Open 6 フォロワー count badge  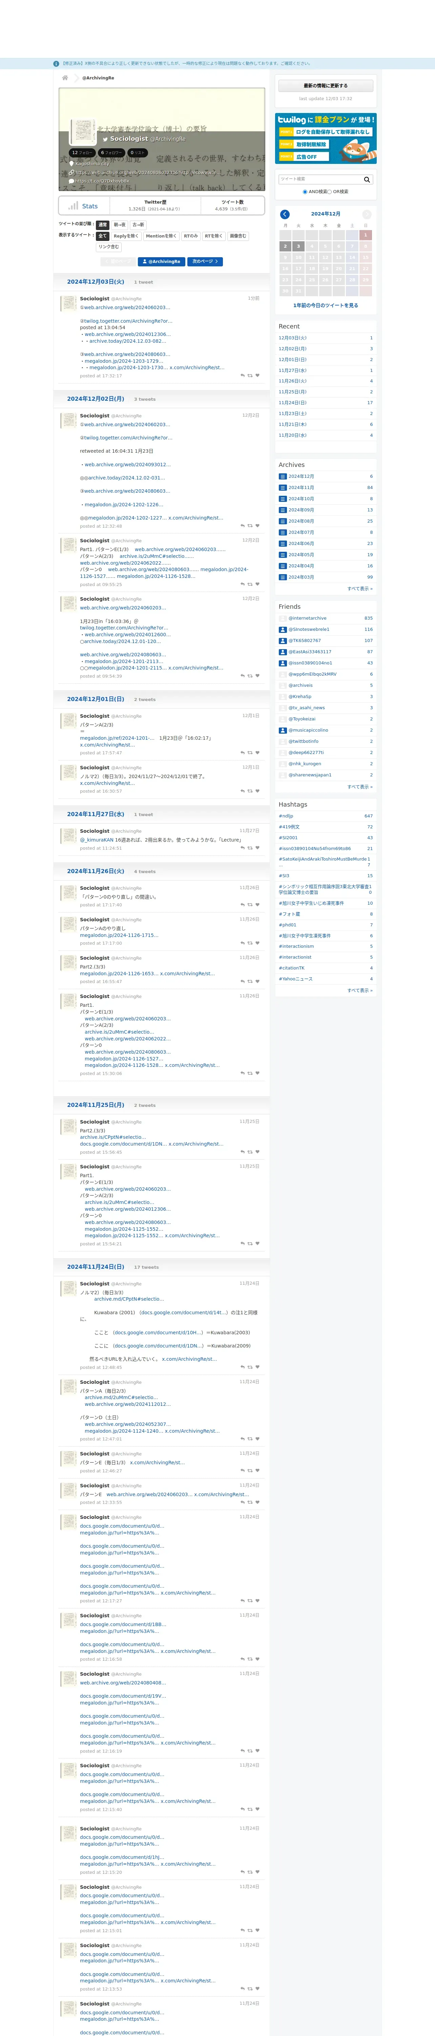(x=111, y=153)
